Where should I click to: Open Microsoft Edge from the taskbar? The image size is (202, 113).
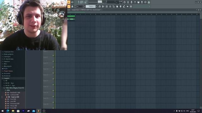(8, 111)
